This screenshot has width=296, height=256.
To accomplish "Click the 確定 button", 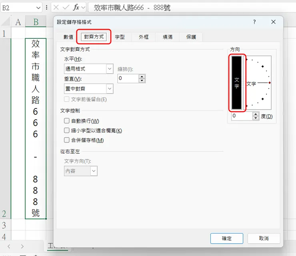I will tap(227, 238).
